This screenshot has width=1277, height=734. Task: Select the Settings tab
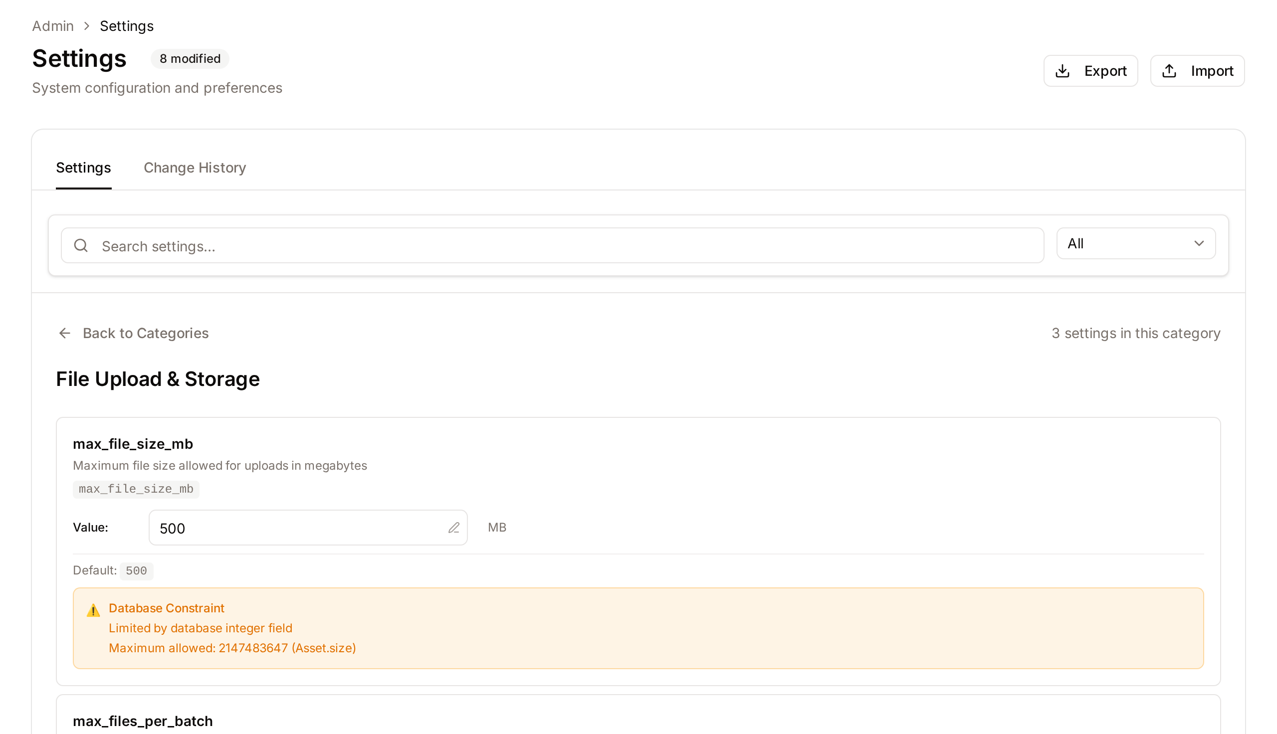tap(83, 168)
